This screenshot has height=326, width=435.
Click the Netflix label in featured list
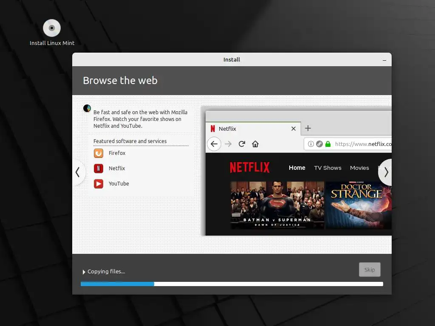tap(117, 168)
